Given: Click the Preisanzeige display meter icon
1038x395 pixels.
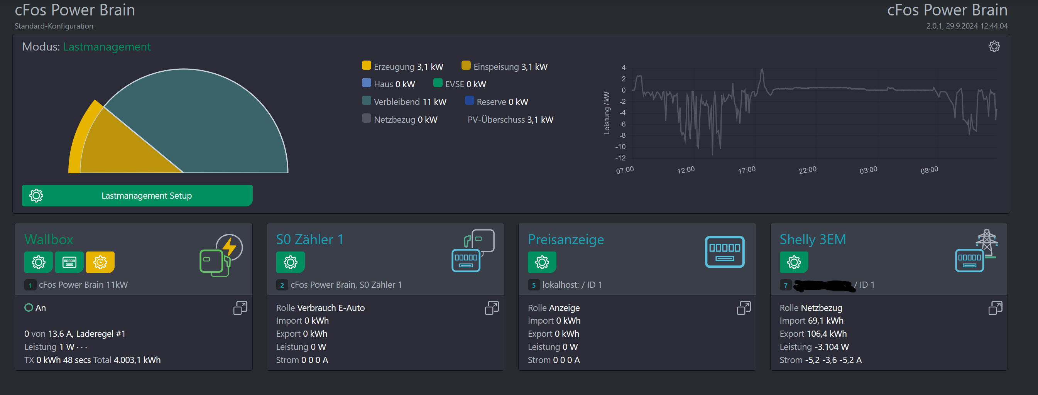Looking at the screenshot, I should [725, 252].
